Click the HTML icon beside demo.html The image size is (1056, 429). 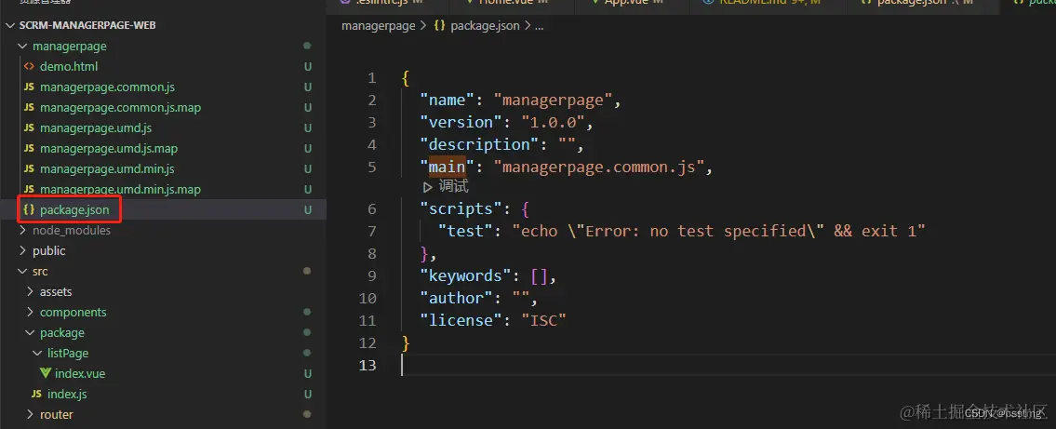click(x=28, y=67)
